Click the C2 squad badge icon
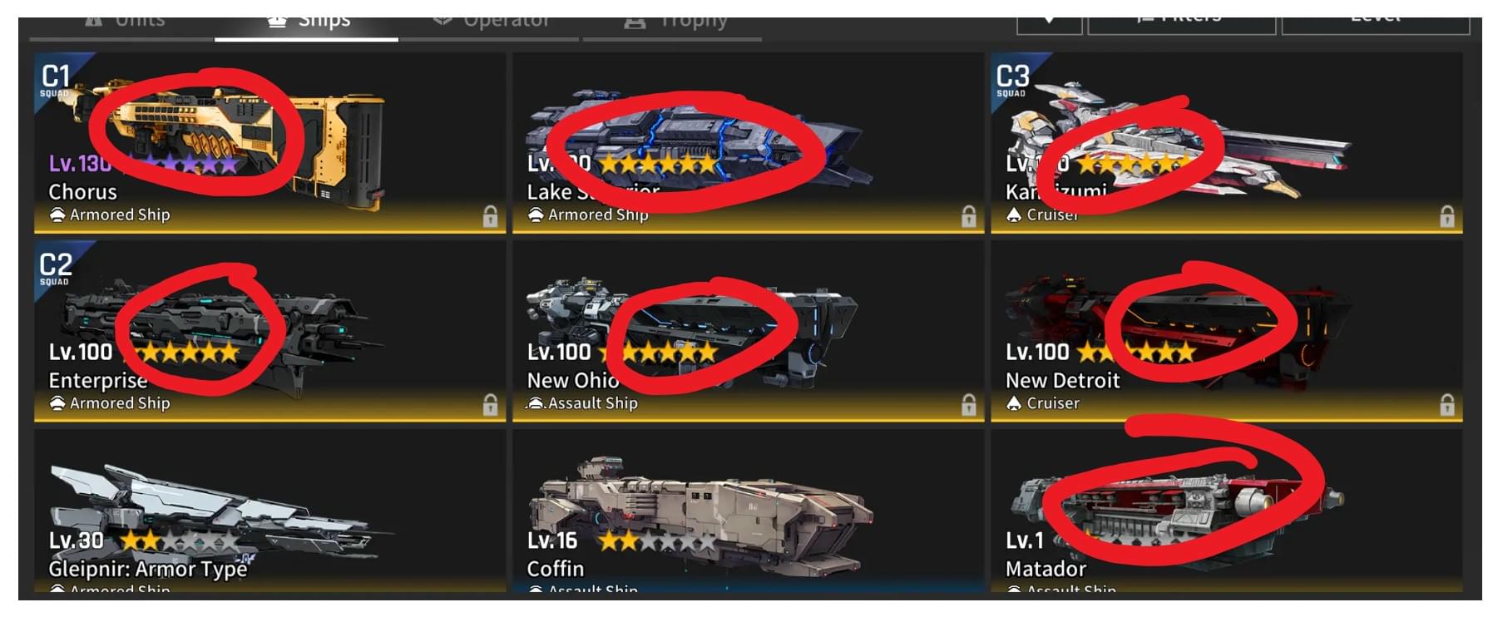This screenshot has height=617, width=1503. click(x=57, y=269)
